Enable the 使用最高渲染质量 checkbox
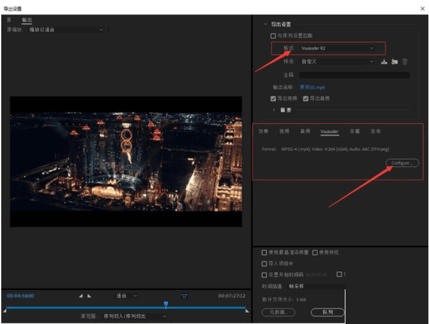Screen dimensions: 429x324 (x=265, y=253)
